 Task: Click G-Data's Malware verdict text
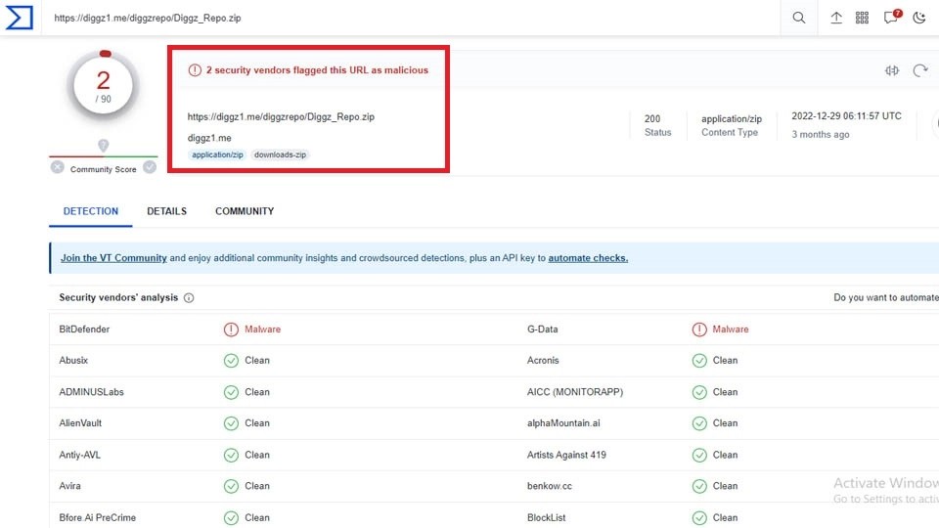(731, 330)
